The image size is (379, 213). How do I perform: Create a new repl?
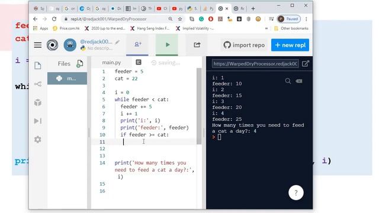pos(290,45)
